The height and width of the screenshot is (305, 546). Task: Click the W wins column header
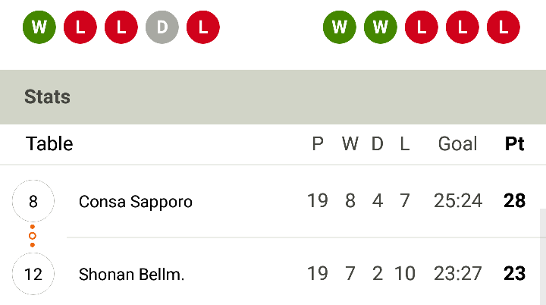pyautogui.click(x=350, y=143)
